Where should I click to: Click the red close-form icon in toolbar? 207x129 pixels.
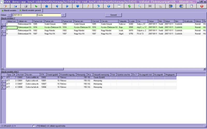click(x=202, y=6)
